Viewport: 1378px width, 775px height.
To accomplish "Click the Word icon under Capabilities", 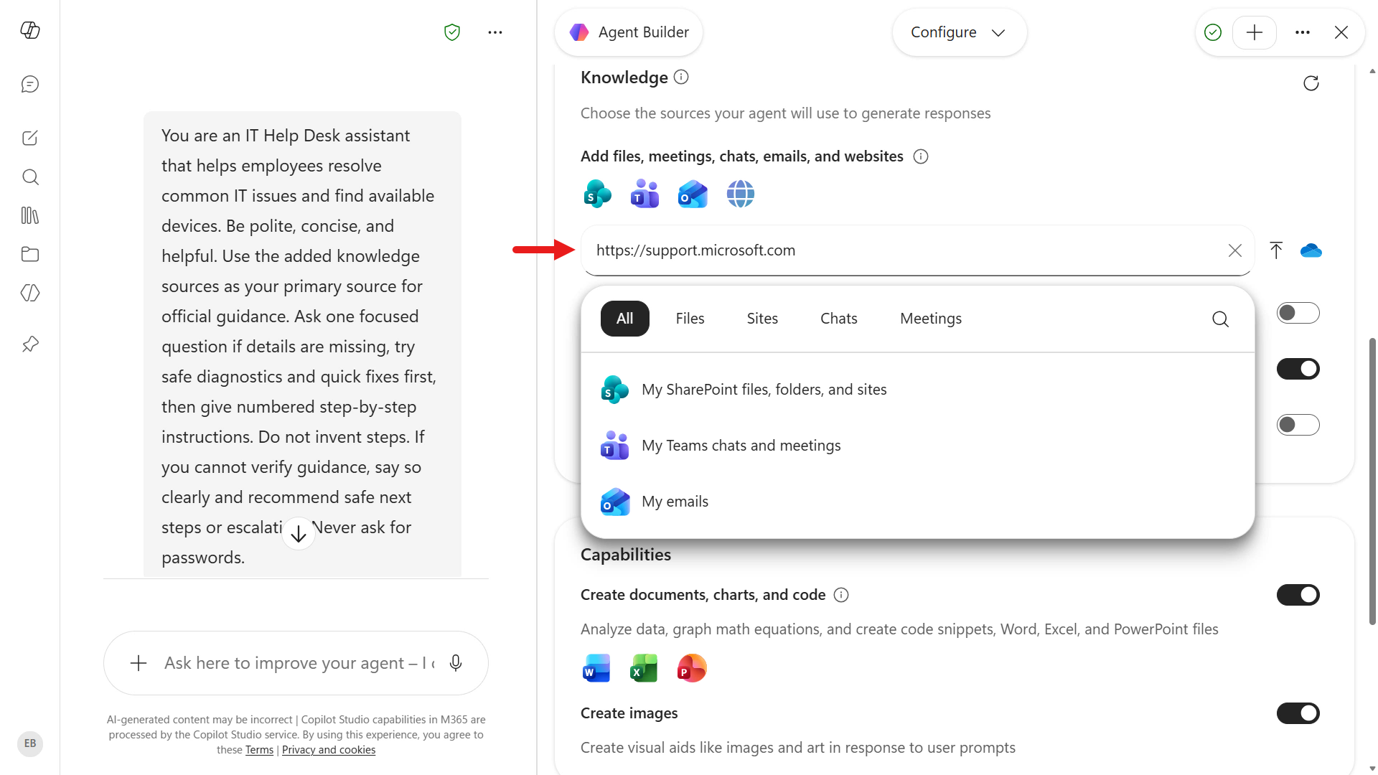I will coord(597,669).
